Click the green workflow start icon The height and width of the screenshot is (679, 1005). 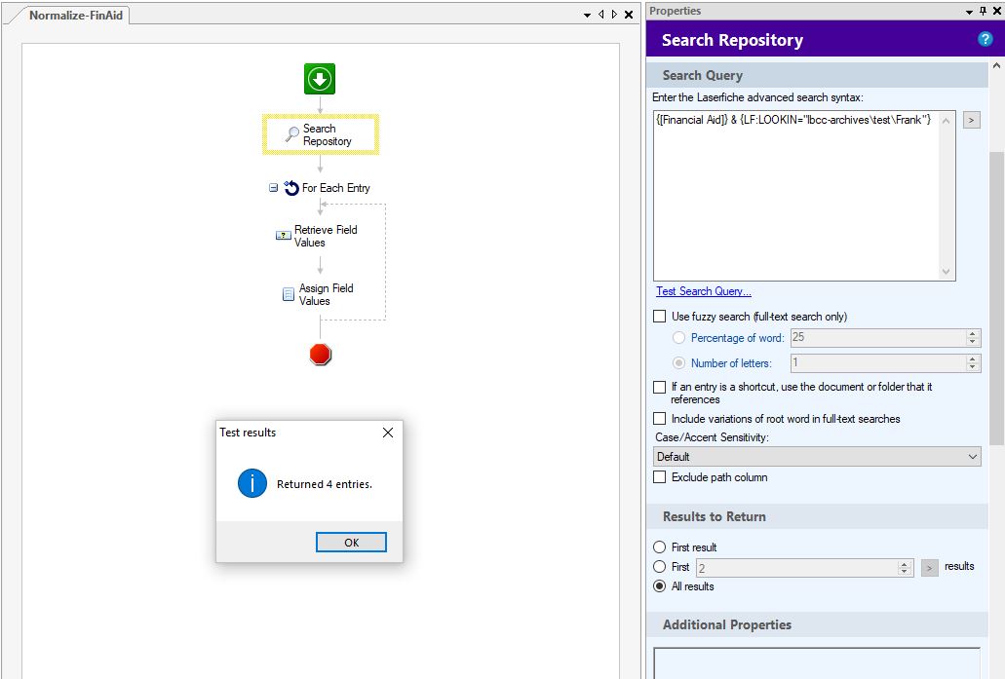click(x=320, y=79)
